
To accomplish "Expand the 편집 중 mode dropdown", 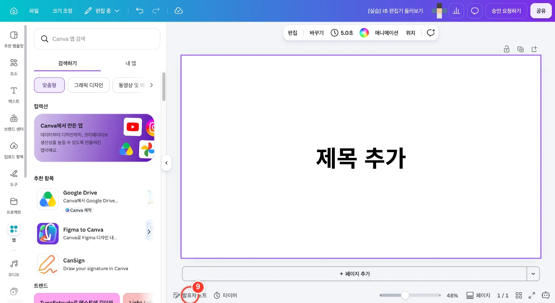I will point(102,11).
